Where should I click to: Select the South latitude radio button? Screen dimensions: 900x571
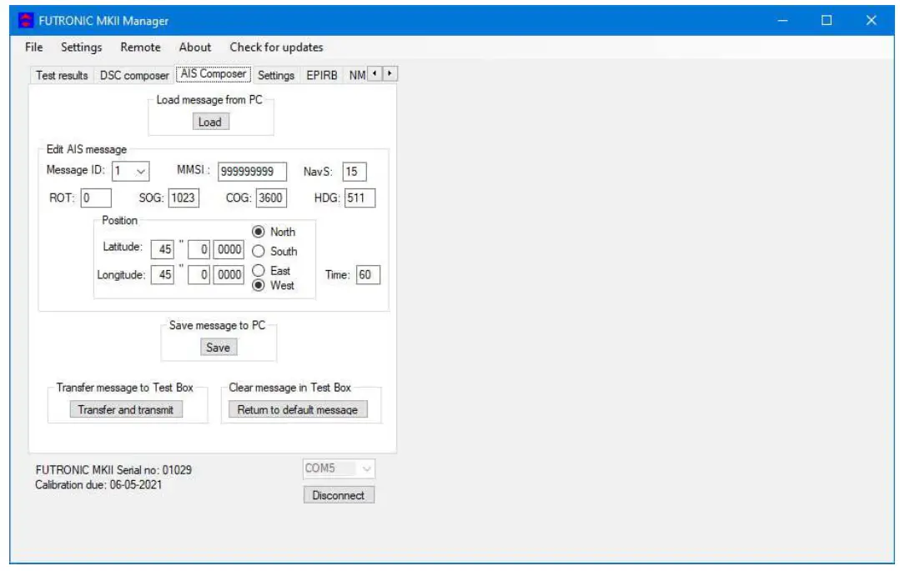click(259, 252)
